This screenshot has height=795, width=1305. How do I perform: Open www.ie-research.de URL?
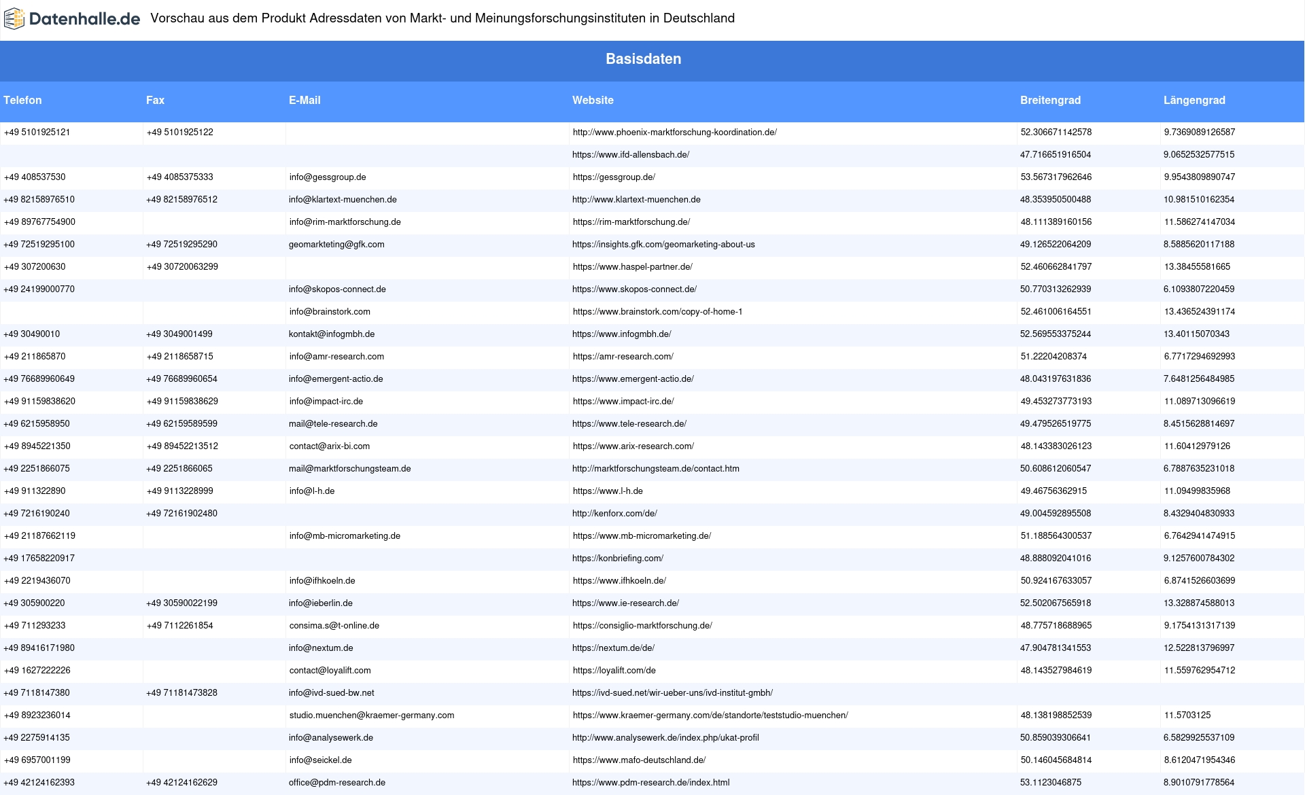point(625,603)
